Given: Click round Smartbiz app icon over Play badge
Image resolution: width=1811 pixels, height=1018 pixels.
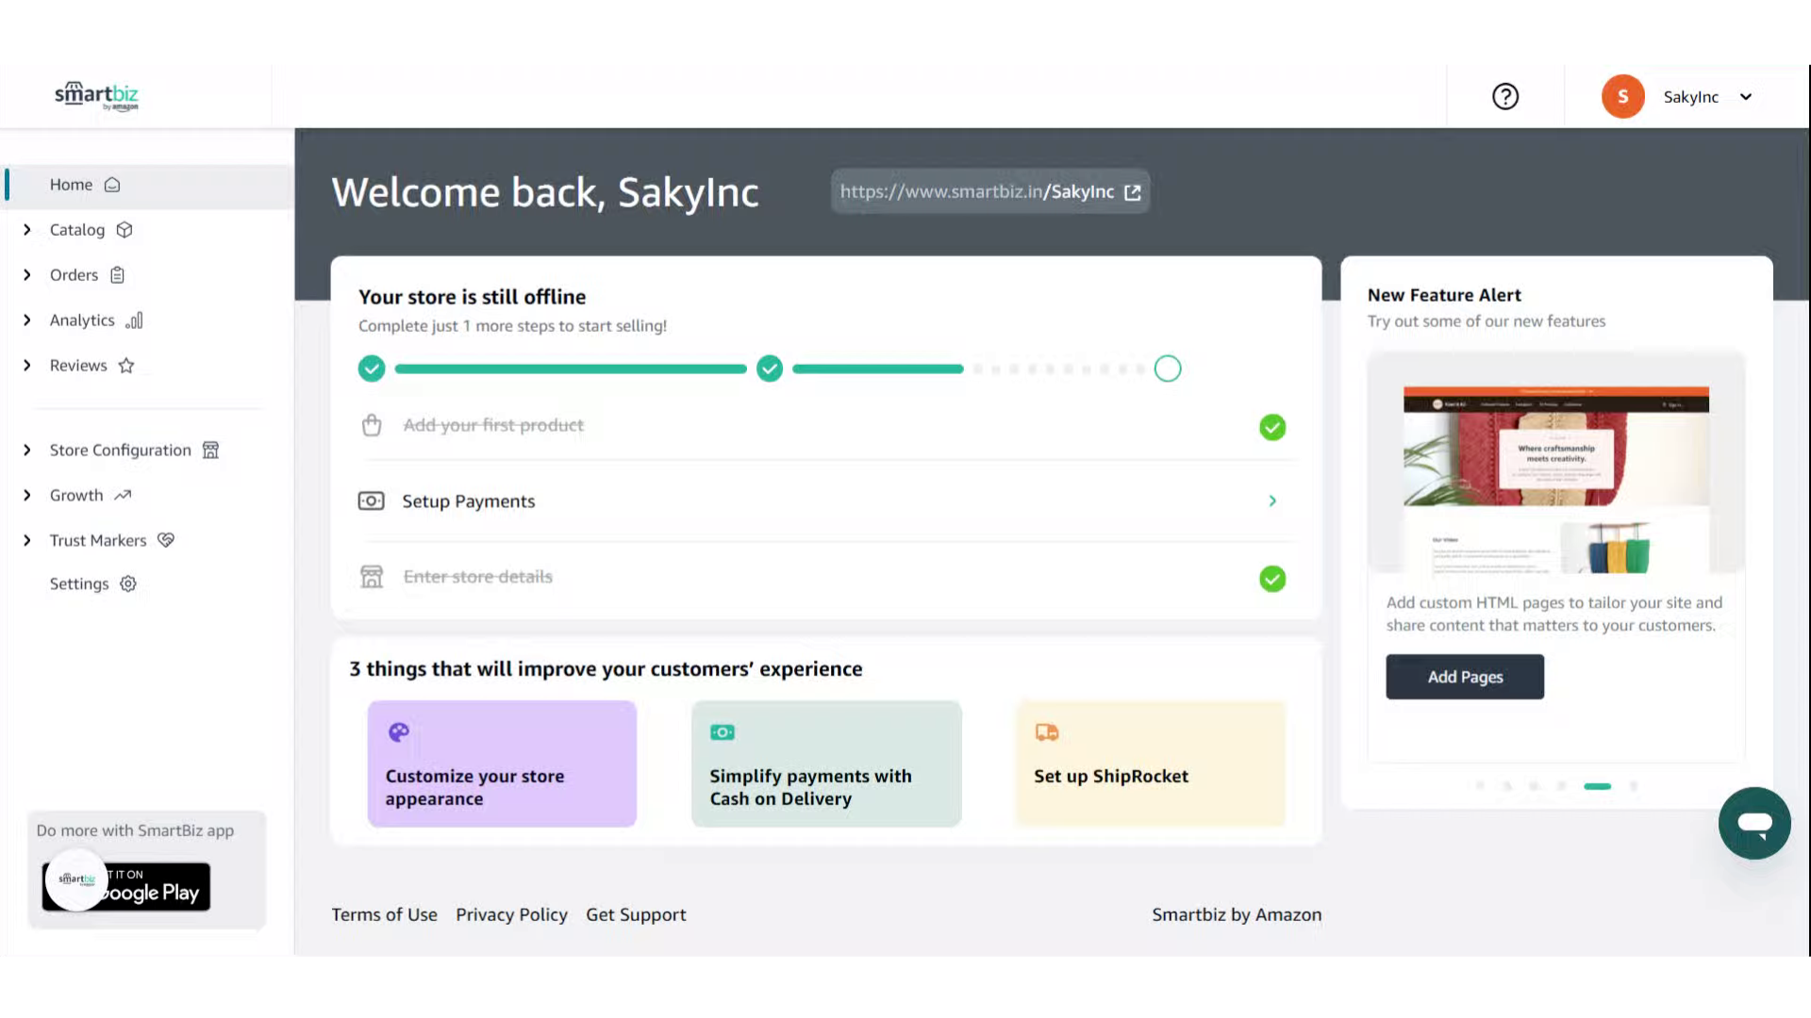Looking at the screenshot, I should tap(76, 880).
